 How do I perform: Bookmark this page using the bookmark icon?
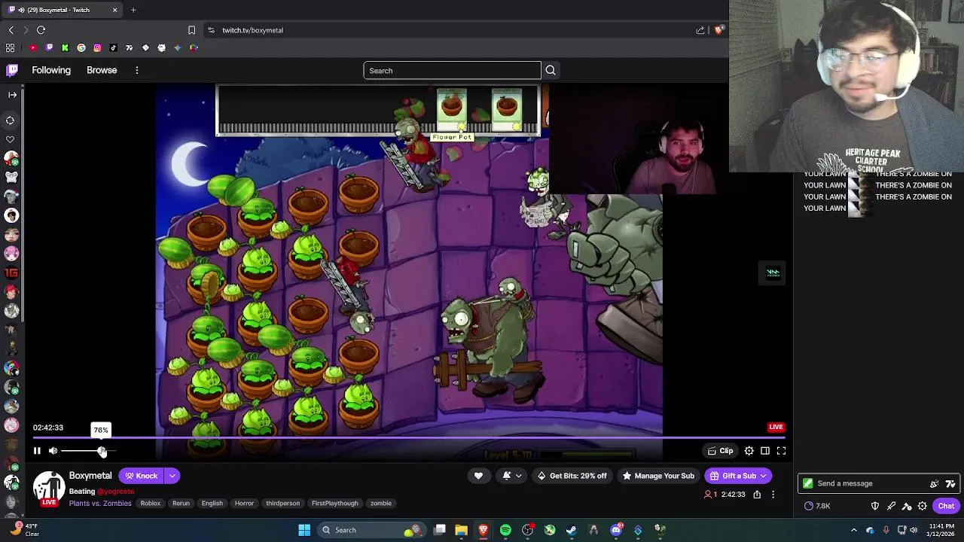191,30
